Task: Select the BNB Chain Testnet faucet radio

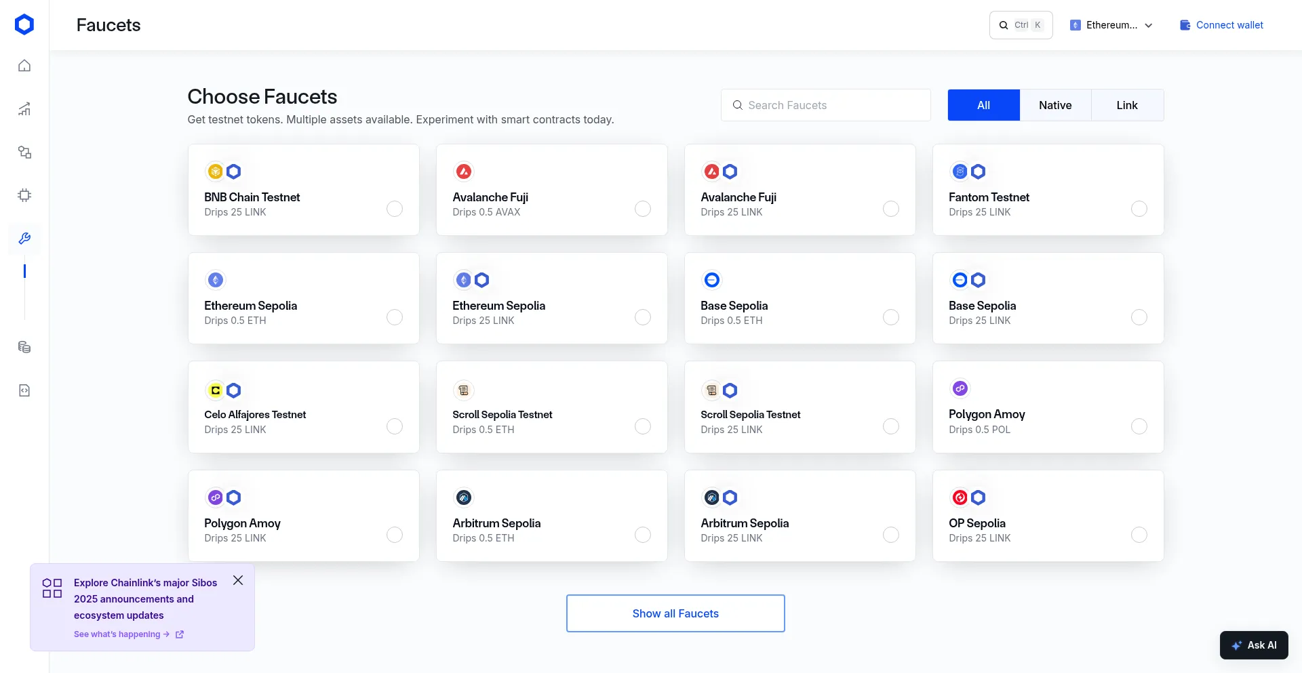Action: (395, 209)
